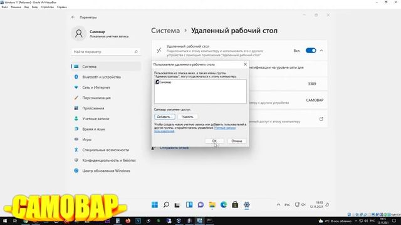Open Время и язык settings

(x=106, y=129)
